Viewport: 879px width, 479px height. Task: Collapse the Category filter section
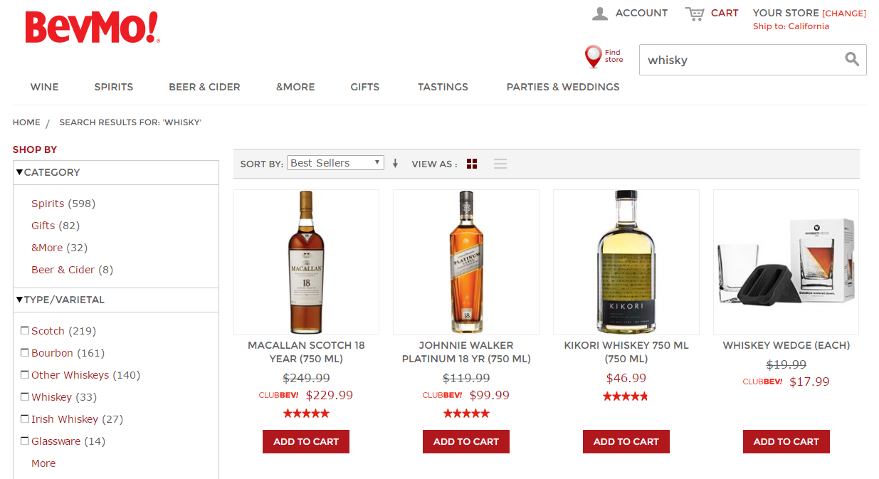(20, 172)
